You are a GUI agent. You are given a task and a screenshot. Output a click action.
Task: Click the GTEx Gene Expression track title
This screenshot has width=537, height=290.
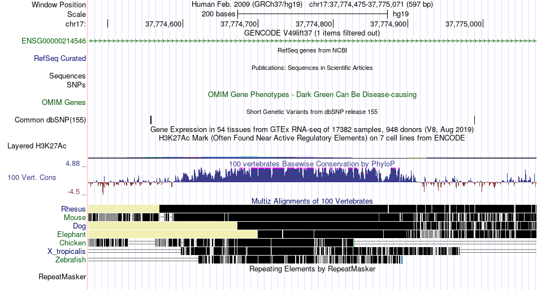(x=312, y=130)
